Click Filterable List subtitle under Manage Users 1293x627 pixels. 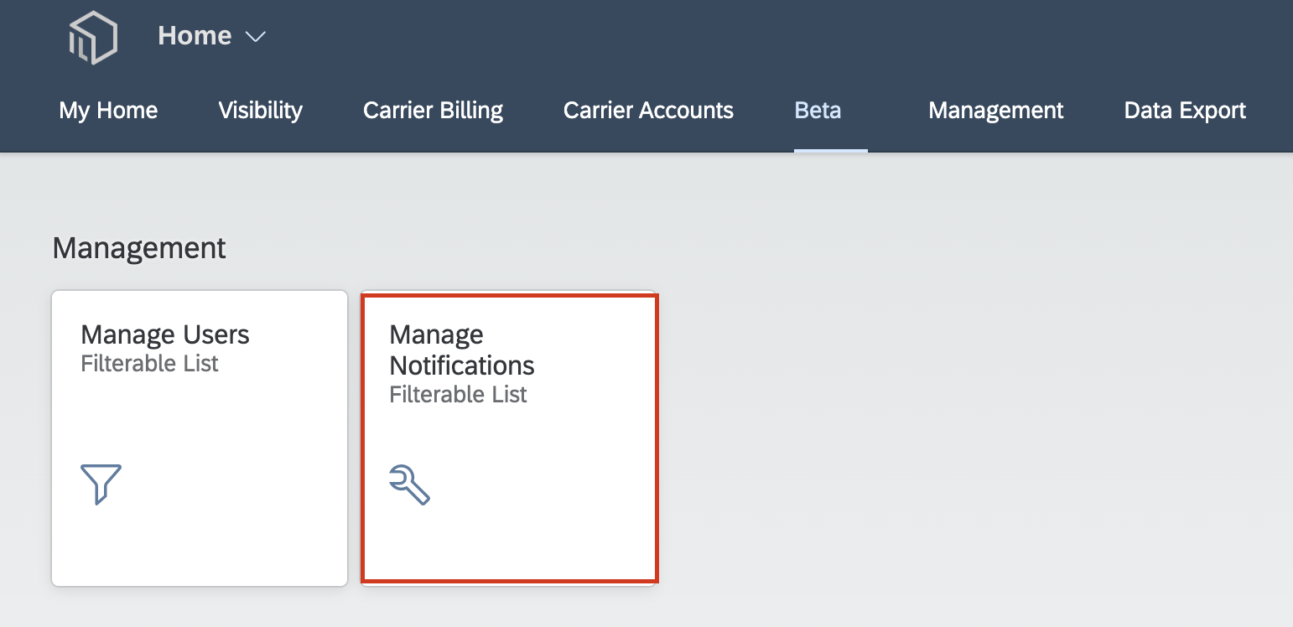(x=149, y=364)
